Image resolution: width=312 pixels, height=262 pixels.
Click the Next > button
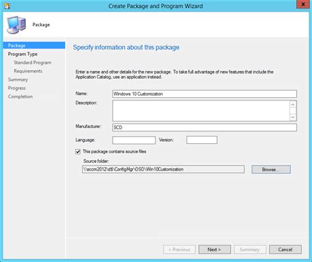point(215,250)
